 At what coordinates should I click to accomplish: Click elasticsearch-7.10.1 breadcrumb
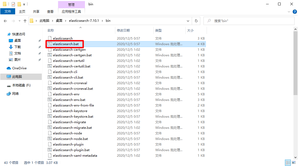pyautogui.click(x=84, y=21)
